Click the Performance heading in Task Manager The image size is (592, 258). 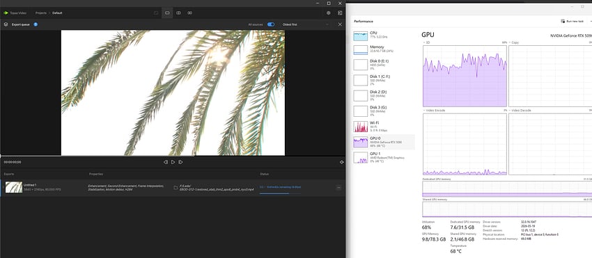coord(364,22)
